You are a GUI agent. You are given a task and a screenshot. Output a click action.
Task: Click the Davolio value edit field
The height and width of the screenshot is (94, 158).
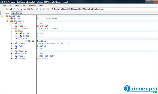(x=97, y=41)
